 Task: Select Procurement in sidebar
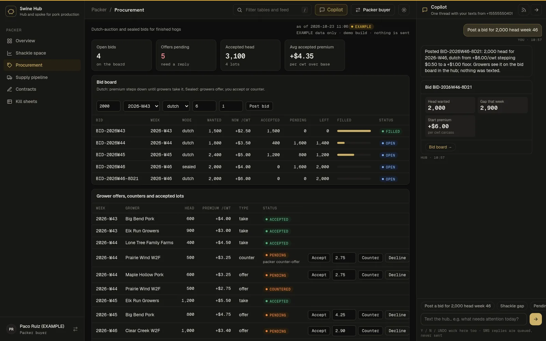tap(42, 65)
